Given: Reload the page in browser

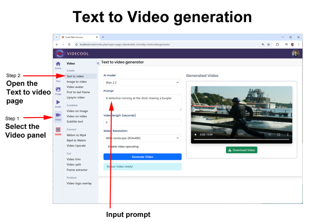Looking at the screenshot, I should [69, 45].
